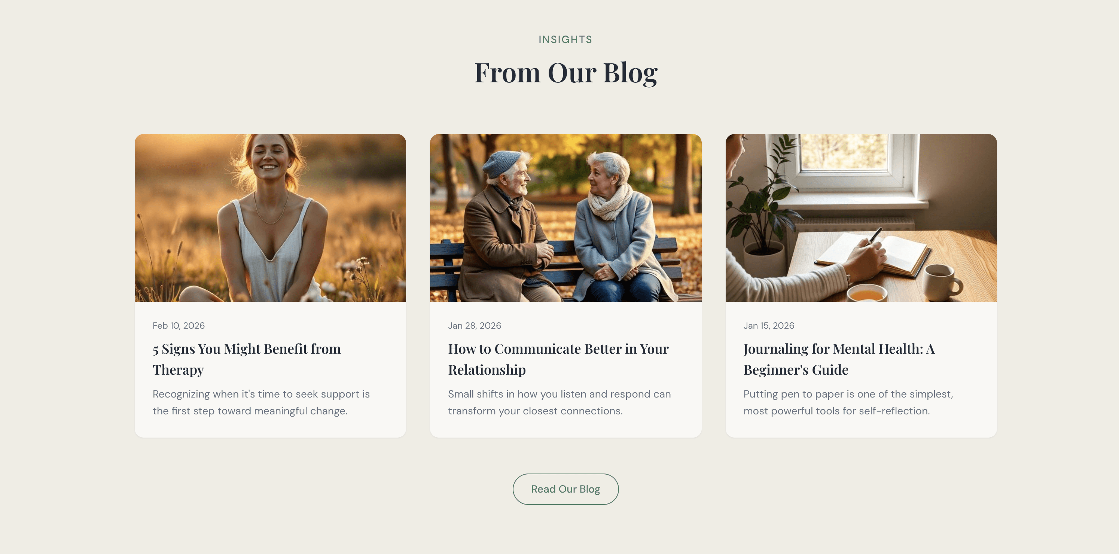Open '5 Signs You Might Benefit from Therapy' title
1119x554 pixels.
247,359
